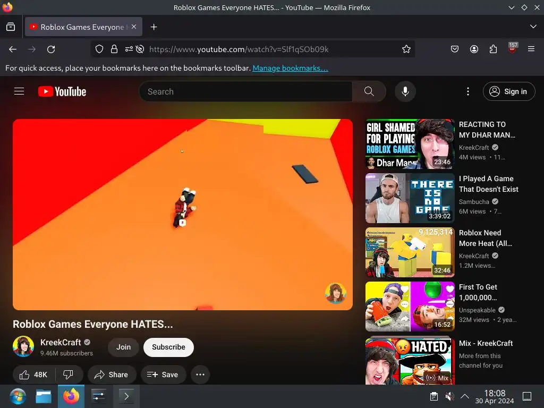The image size is (544, 408).
Task: Click the channel watermark on video
Action: tap(336, 293)
